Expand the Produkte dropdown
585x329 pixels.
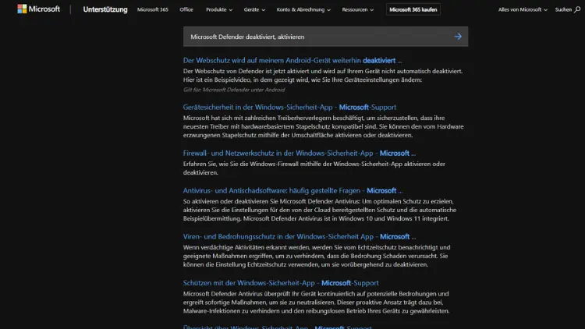[219, 9]
